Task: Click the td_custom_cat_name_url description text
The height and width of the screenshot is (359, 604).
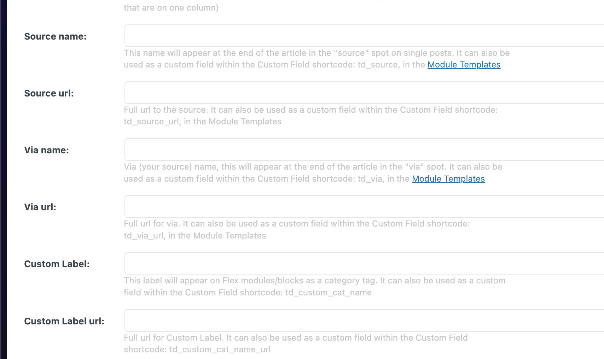Action: pos(296,343)
